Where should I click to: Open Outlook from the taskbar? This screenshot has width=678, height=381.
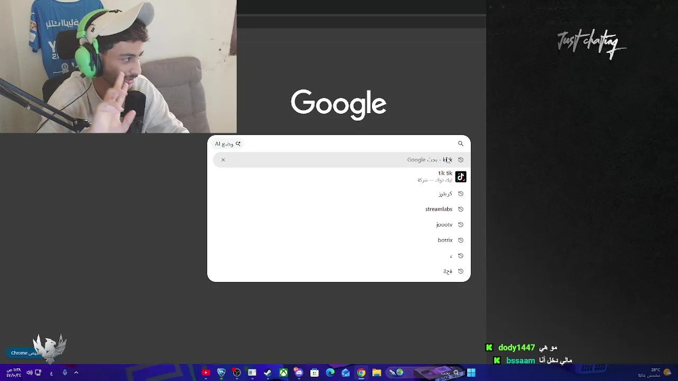click(345, 373)
